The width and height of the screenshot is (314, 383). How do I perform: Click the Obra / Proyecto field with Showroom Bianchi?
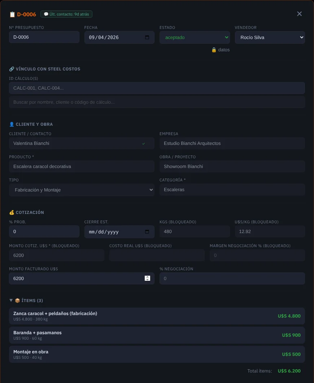point(232,166)
